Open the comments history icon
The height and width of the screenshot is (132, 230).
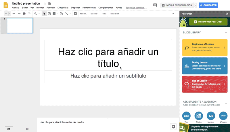coord(155,5)
